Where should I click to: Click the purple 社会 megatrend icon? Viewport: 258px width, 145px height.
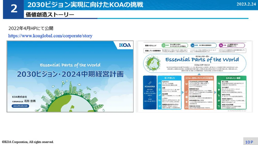(x=221, y=45)
